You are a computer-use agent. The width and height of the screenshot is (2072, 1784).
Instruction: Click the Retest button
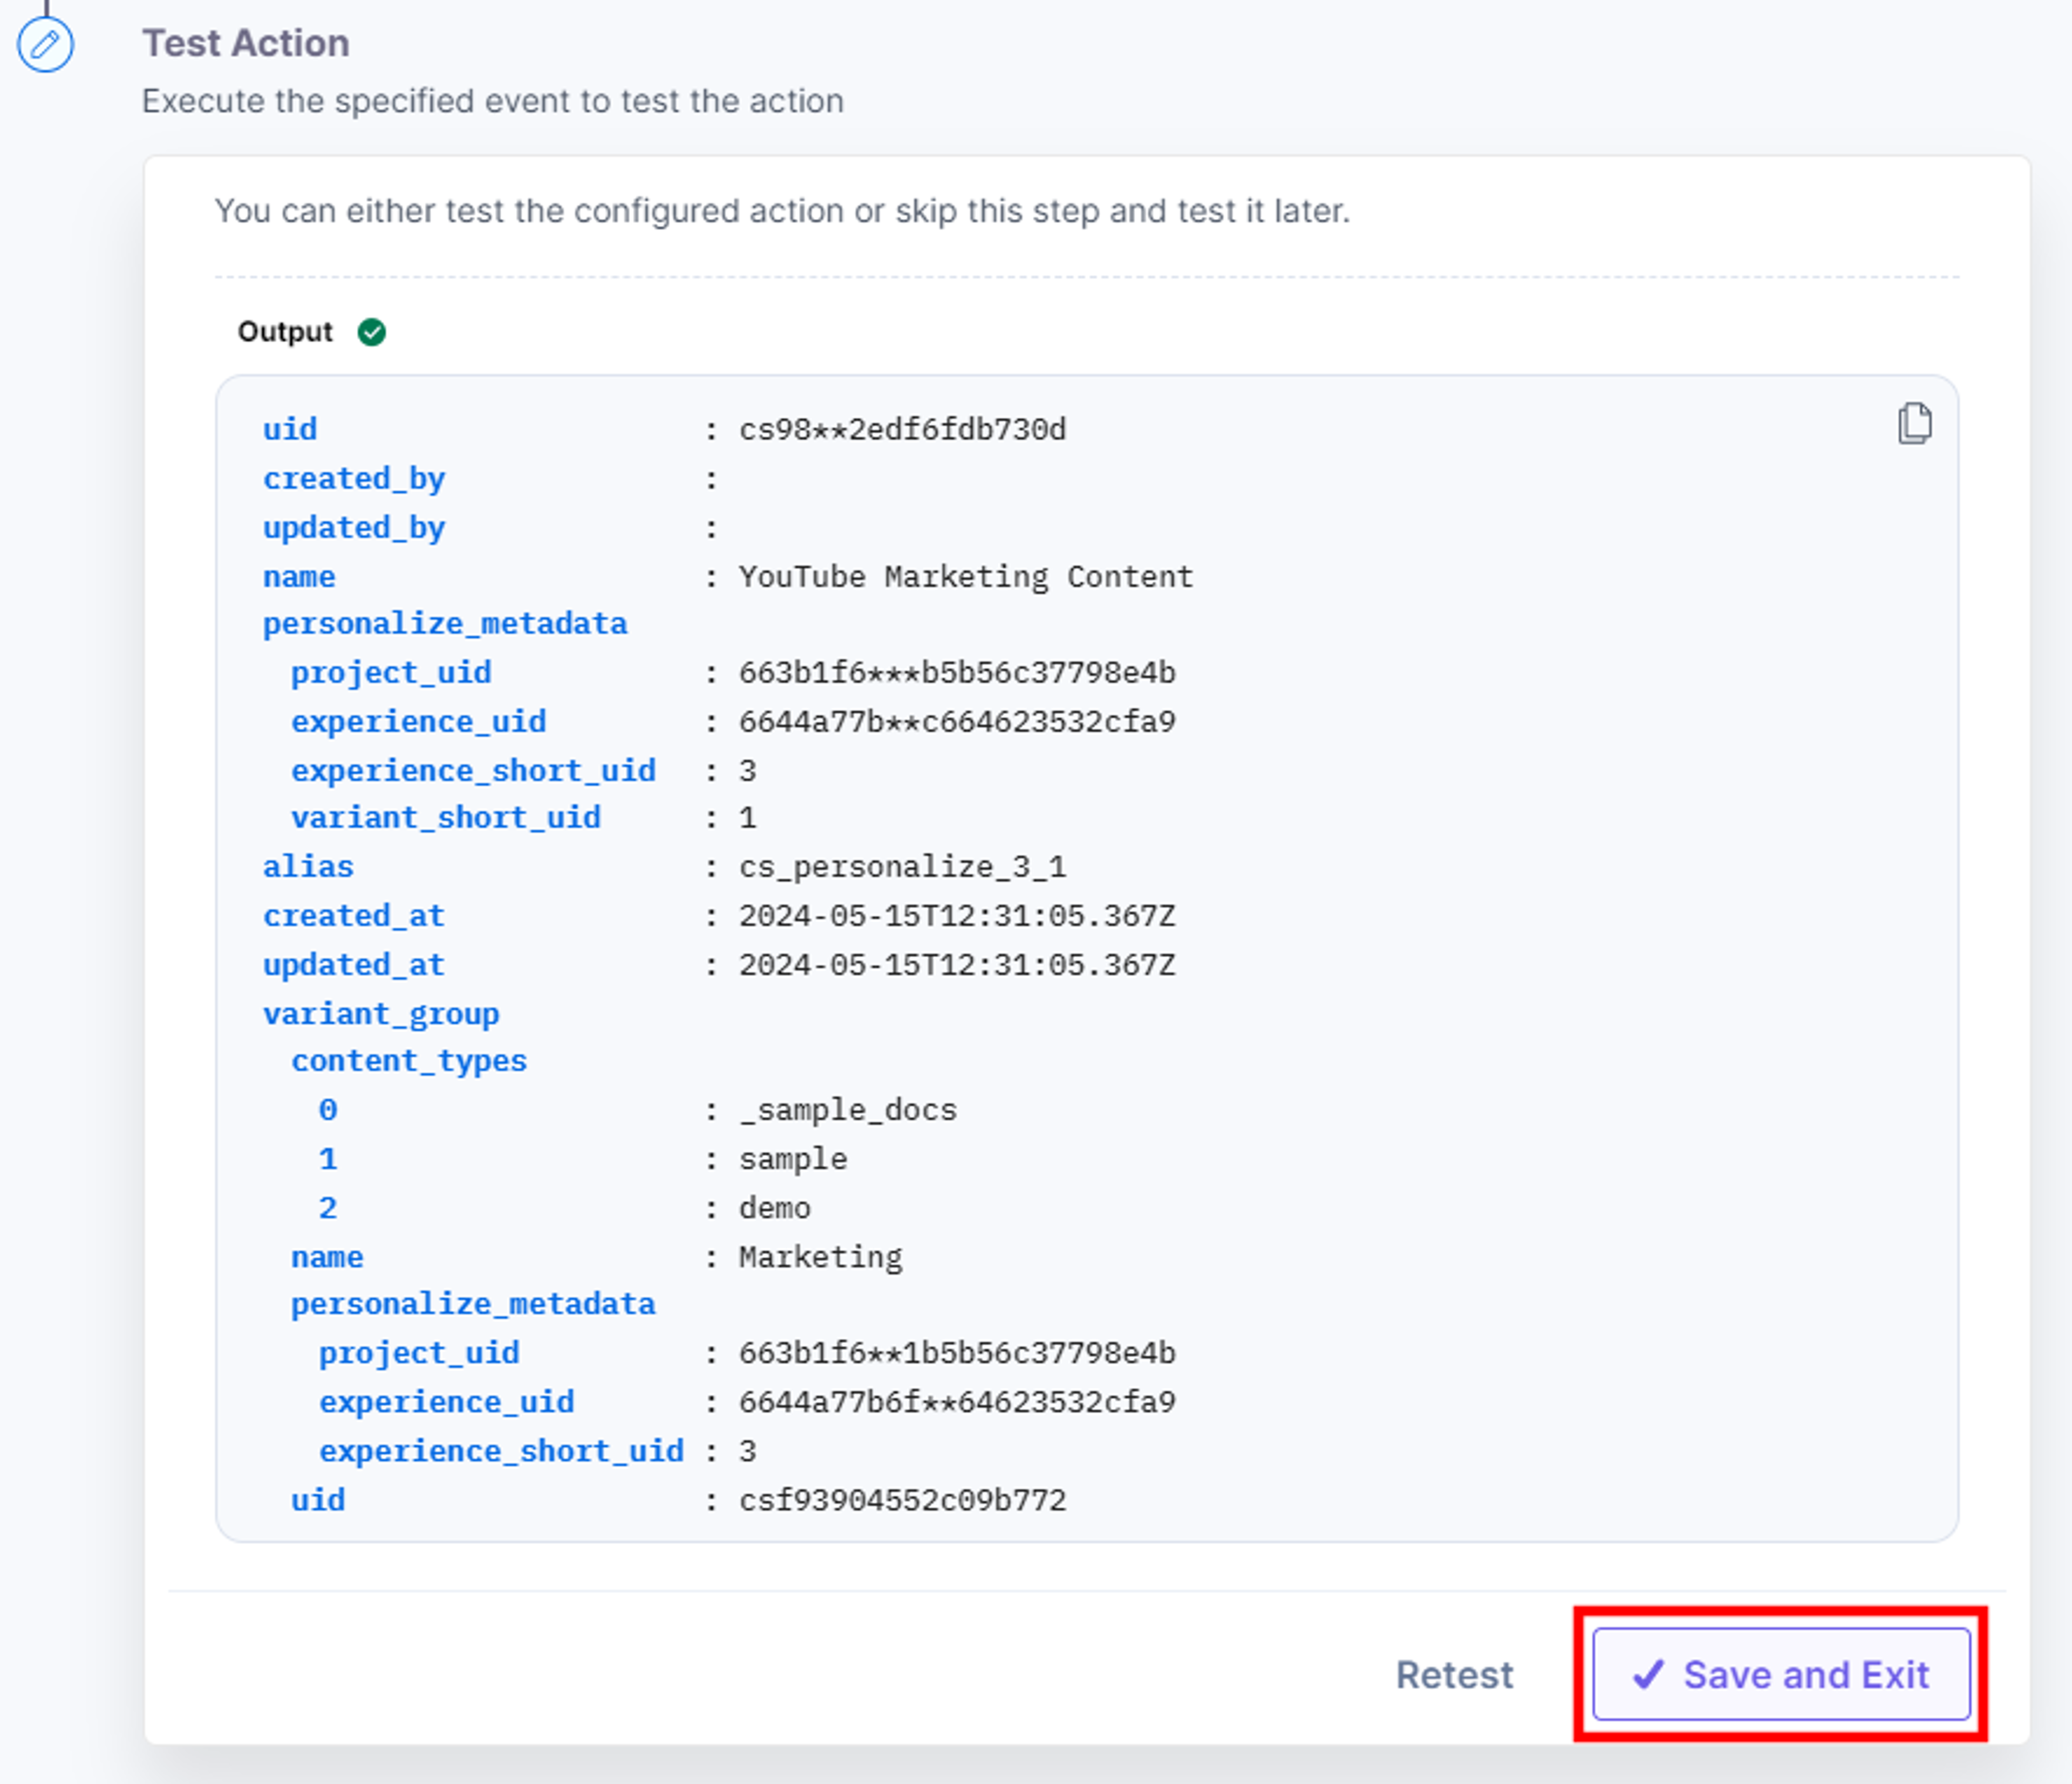1454,1675
